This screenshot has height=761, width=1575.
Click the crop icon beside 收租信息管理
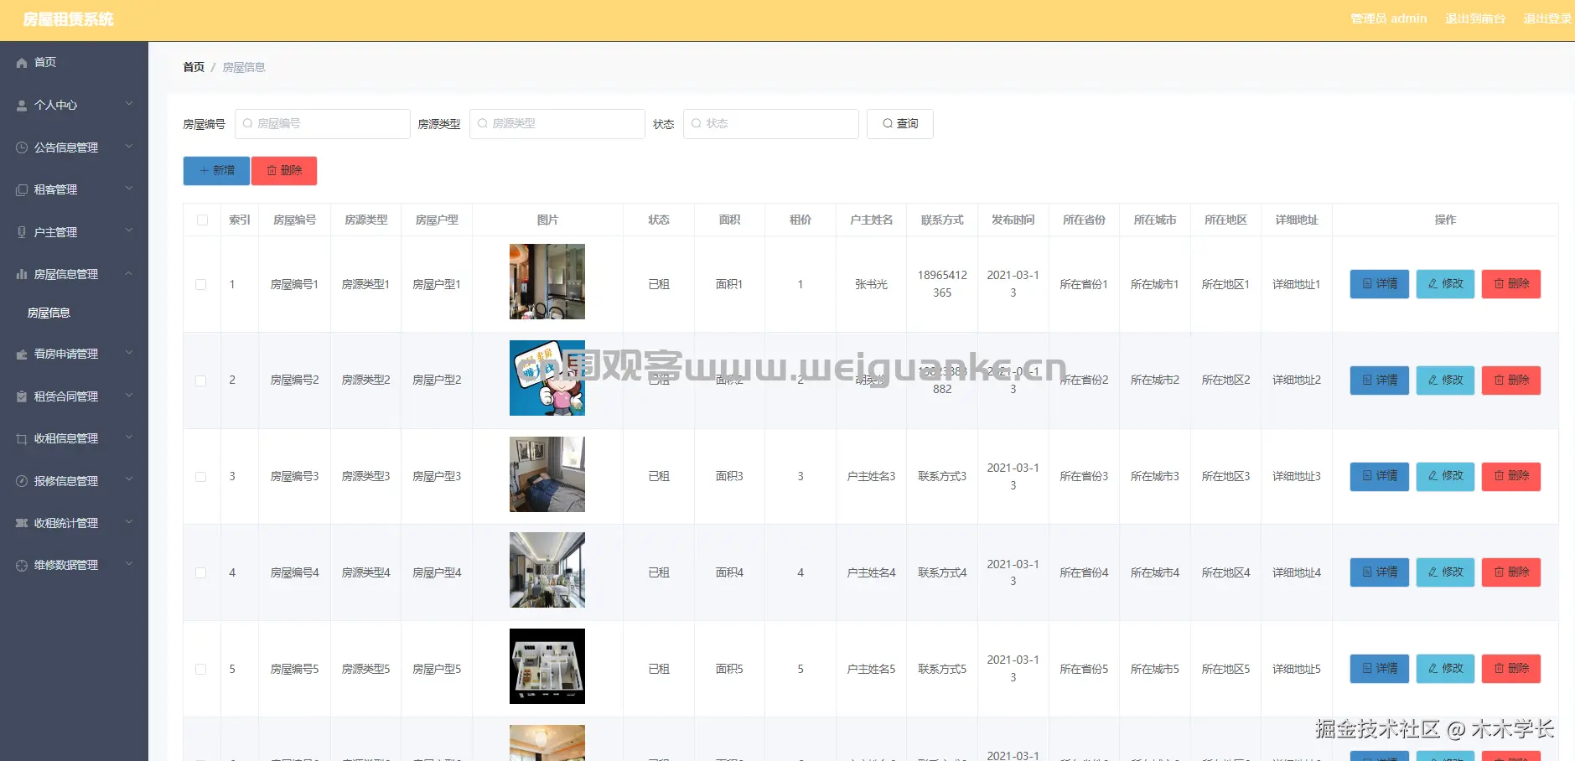point(22,438)
